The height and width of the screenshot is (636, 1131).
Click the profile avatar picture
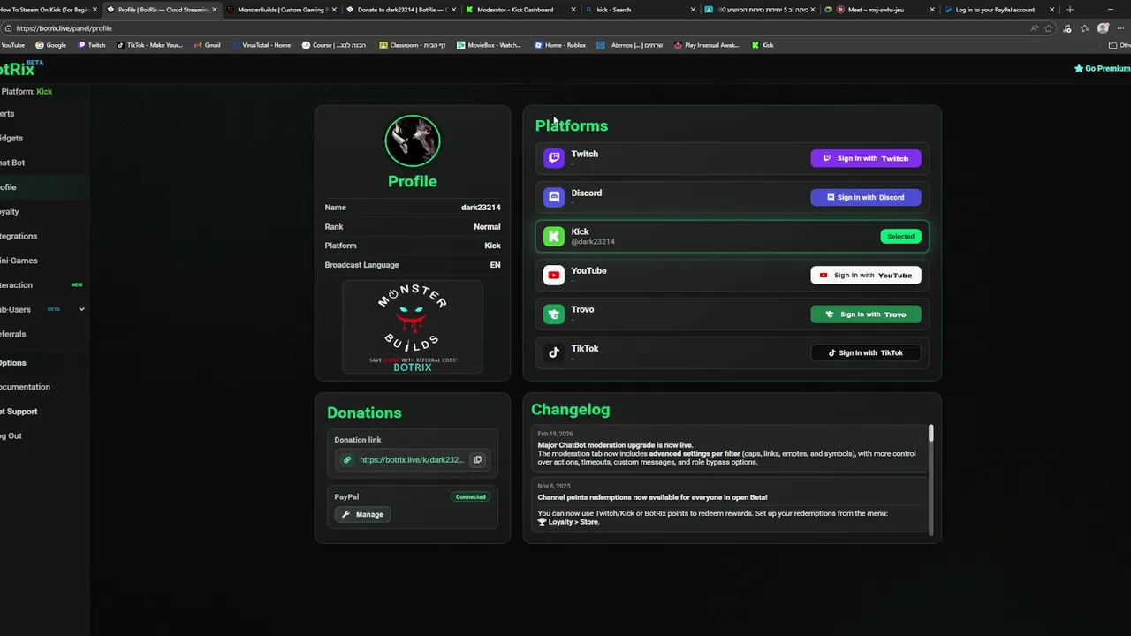pos(413,140)
